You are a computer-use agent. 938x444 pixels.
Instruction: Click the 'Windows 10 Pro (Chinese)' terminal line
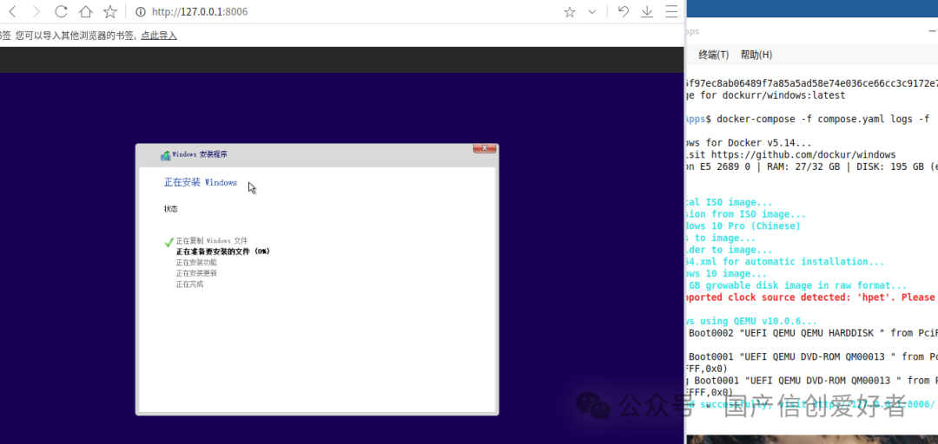pyautogui.click(x=743, y=225)
